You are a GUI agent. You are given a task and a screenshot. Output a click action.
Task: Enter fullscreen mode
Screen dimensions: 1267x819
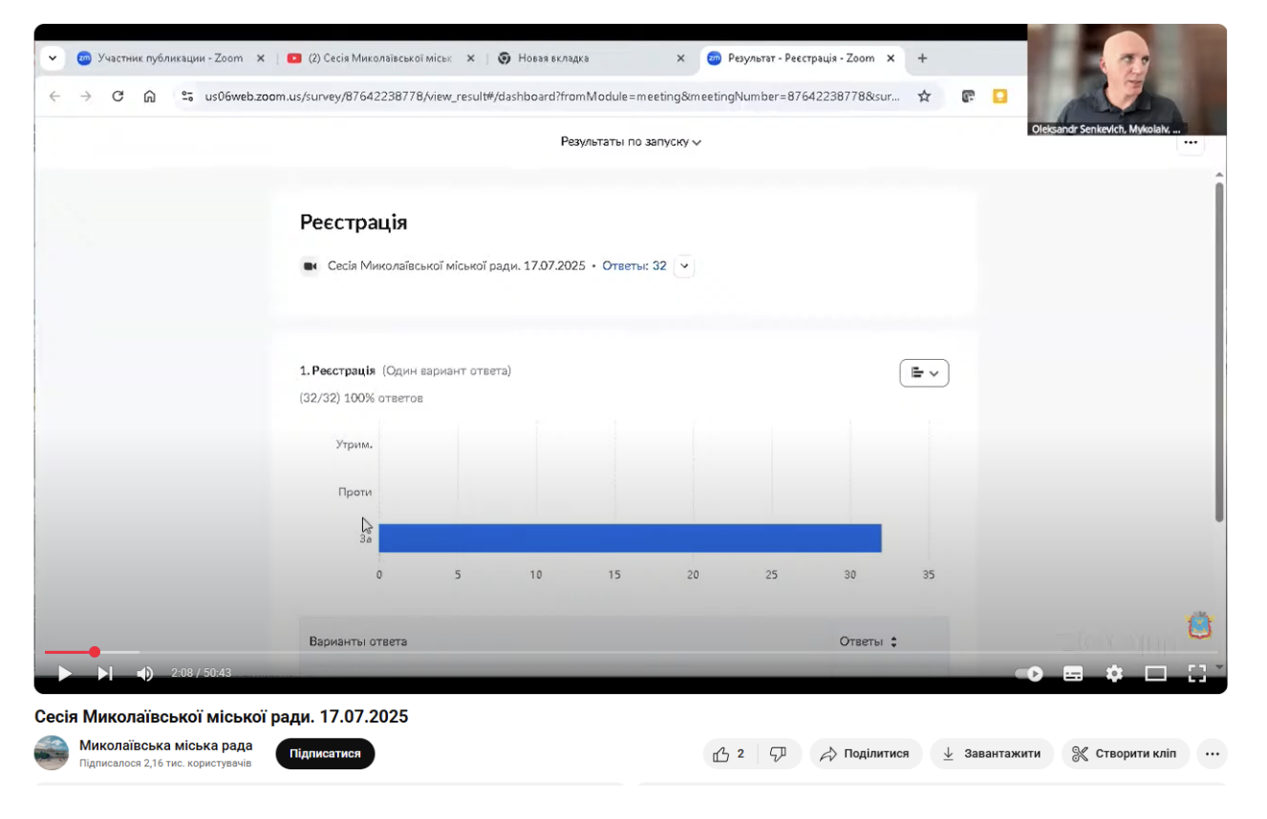click(x=1196, y=674)
